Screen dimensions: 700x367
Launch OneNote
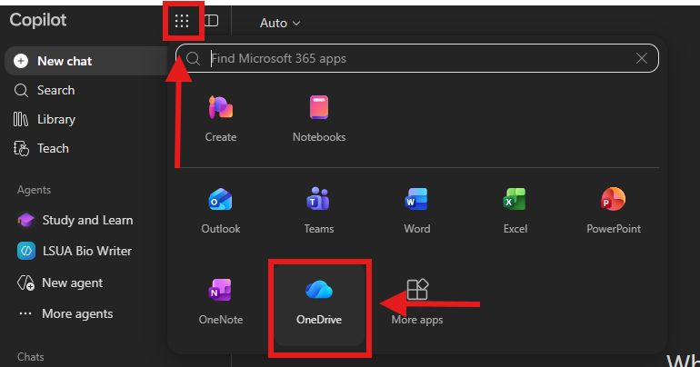(x=221, y=302)
